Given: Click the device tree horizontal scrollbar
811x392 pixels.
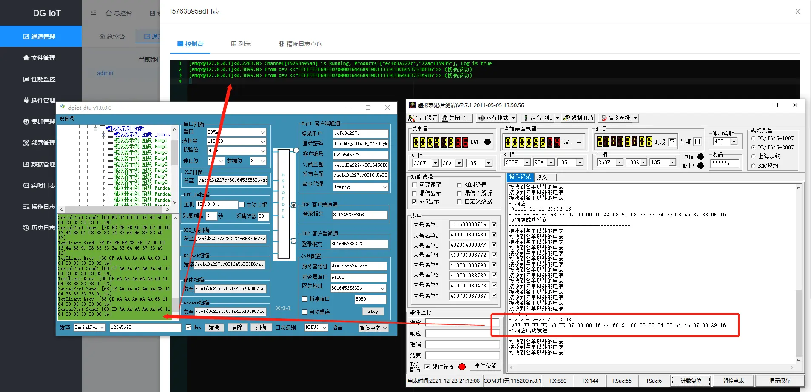Looking at the screenshot, I should point(114,209).
